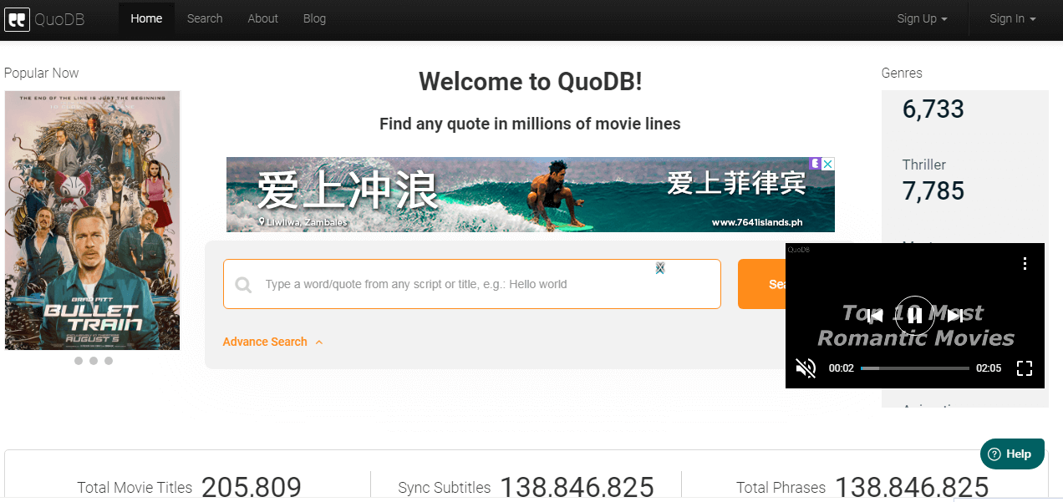Switch to the Search page
1063x502 pixels.
[x=205, y=18]
